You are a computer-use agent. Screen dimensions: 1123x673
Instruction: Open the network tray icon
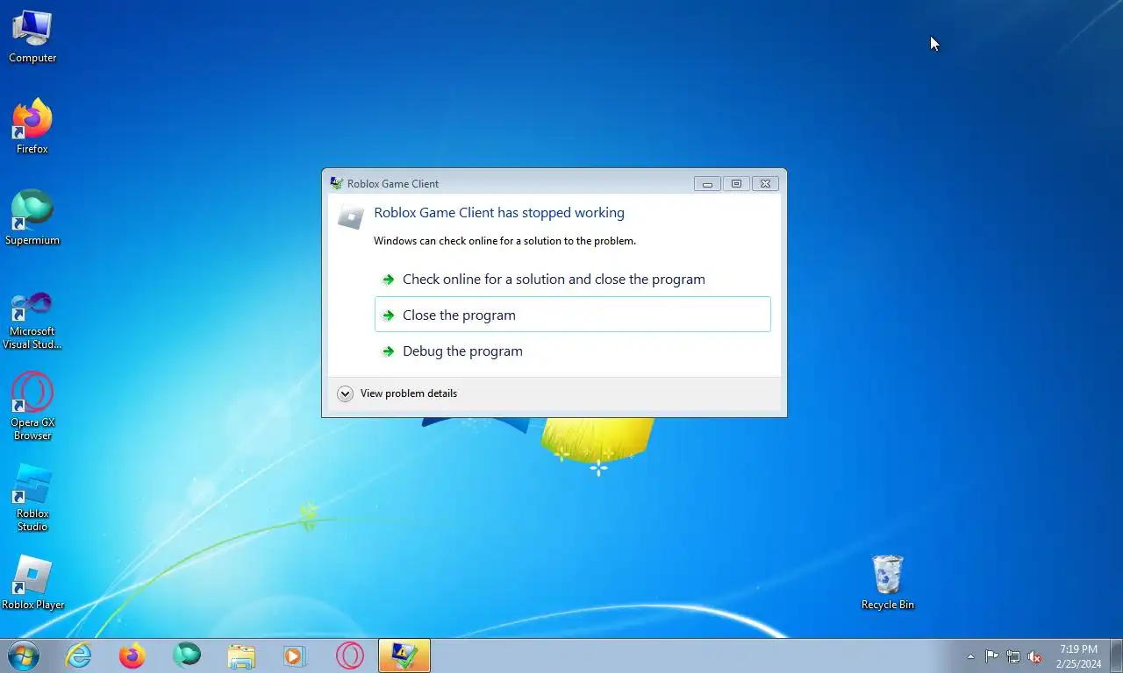1013,656
